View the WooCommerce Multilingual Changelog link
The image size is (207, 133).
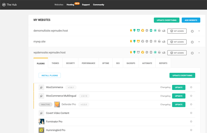coord(165,96)
